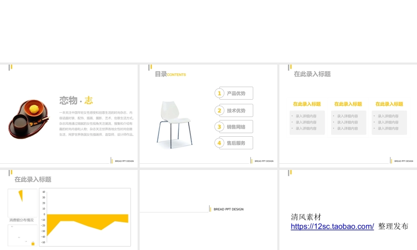Click the first gray 录入详细内容 box
This screenshot has height=250, width=417.
(x=307, y=122)
